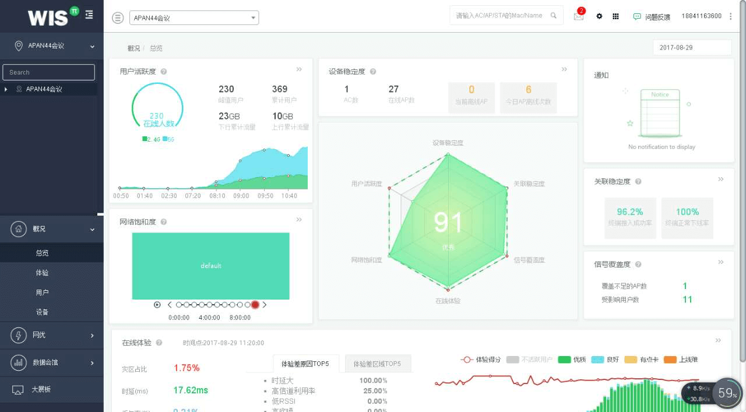Toggle the 2.4G legend in user chart
Viewport: 746px width, 412px height.
pyautogui.click(x=150, y=139)
